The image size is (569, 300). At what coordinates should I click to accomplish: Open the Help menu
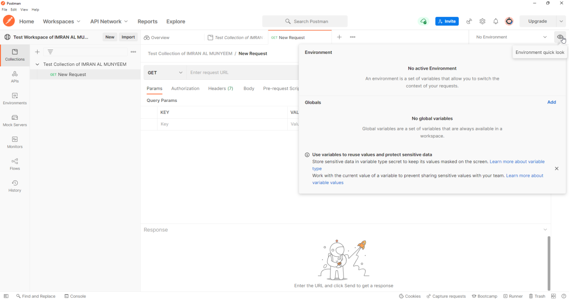click(35, 10)
